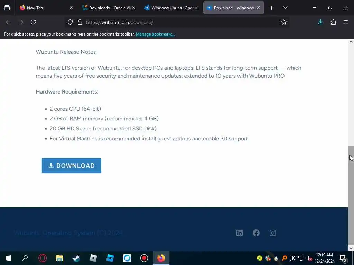This screenshot has height=265, width=354.
Task: Click the water drop tray icon
Action: tap(276, 258)
